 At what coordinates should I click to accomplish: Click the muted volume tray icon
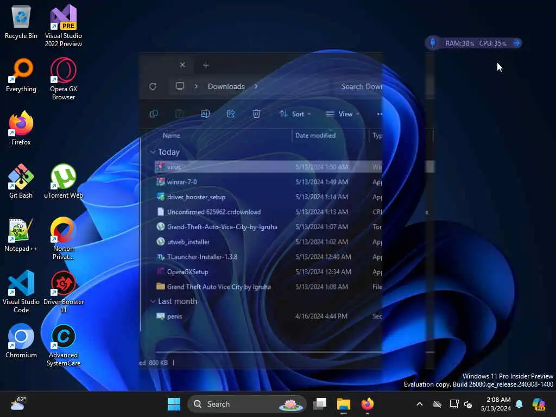coord(468,404)
